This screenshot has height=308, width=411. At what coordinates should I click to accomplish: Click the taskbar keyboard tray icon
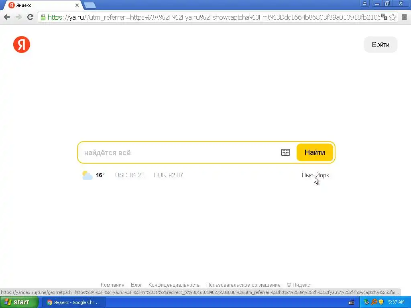[352, 302]
